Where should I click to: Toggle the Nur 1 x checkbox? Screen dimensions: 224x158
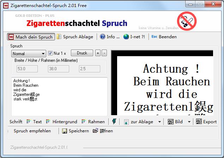[x=50, y=53]
